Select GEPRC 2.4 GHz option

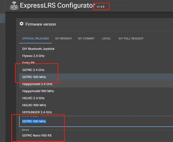pyautogui.click(x=96, y=70)
